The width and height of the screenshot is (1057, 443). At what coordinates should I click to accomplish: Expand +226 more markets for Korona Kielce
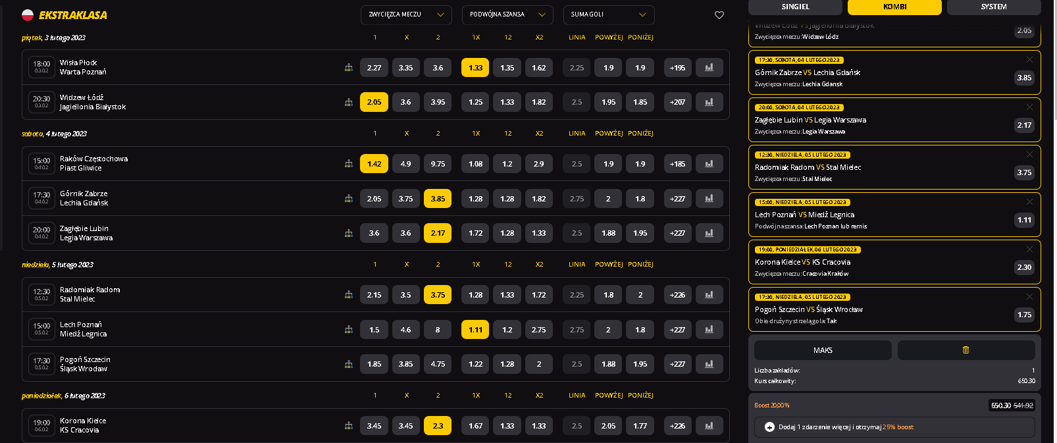[677, 426]
